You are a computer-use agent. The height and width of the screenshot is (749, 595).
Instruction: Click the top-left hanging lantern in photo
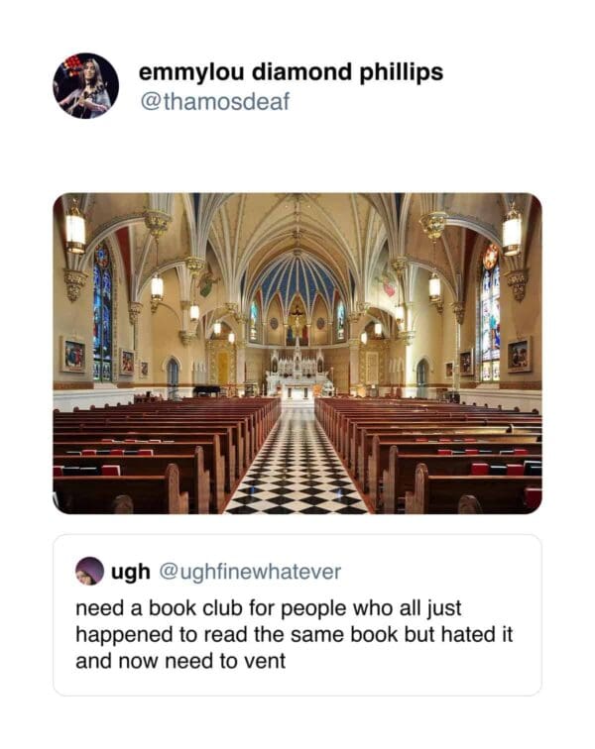point(75,229)
